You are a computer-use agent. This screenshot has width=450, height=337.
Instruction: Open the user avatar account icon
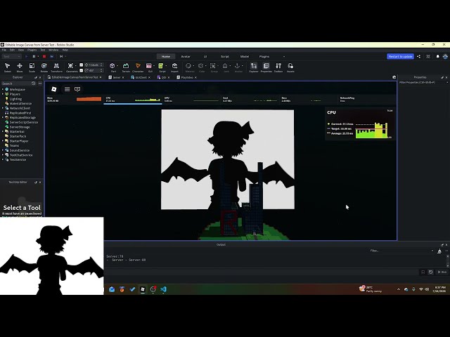pyautogui.click(x=445, y=56)
